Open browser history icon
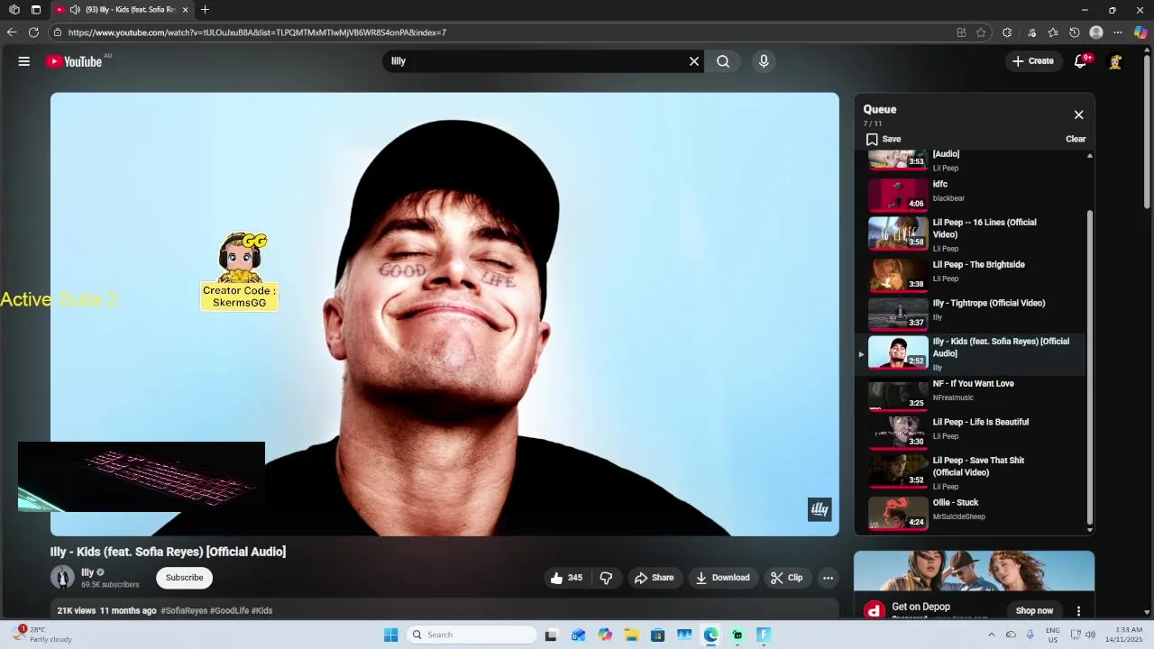This screenshot has width=1154, height=649. coord(1075,32)
